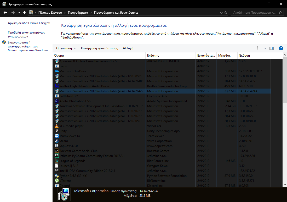Click the Αναζήτηση search field

click(x=257, y=13)
